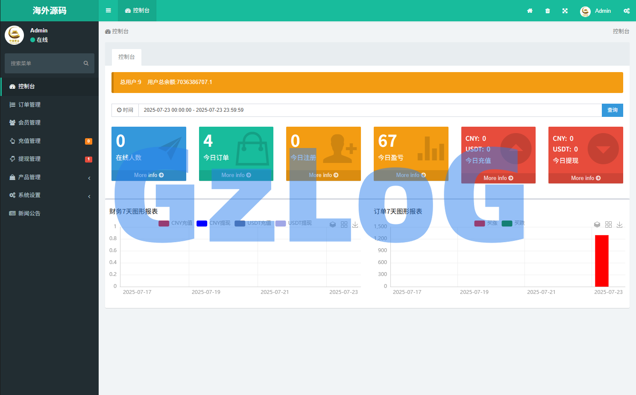Toggle 买跌 legend in order chart
Image resolution: width=636 pixels, height=395 pixels.
513,223
